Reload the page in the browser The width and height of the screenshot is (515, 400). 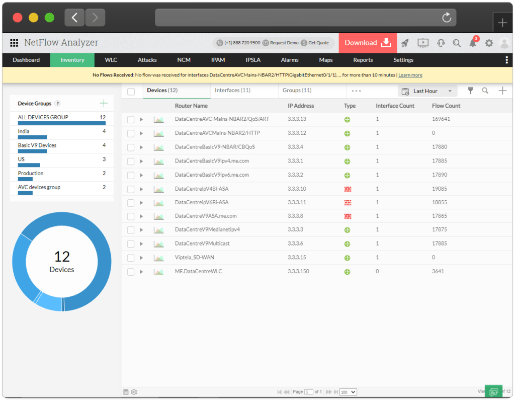tap(447, 18)
